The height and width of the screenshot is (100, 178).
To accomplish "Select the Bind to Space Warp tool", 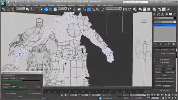I will tap(13, 9).
